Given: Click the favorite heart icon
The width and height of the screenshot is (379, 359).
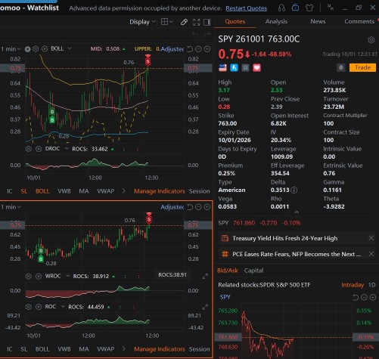Looking at the screenshot, I should pos(256,67).
